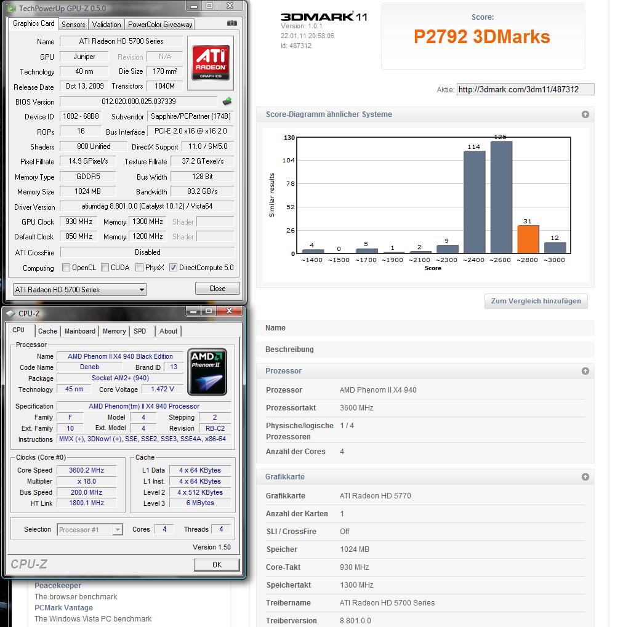Screen dimensions: 623x627
Task: Open the SPD tab in CPU-Z
Action: [140, 331]
